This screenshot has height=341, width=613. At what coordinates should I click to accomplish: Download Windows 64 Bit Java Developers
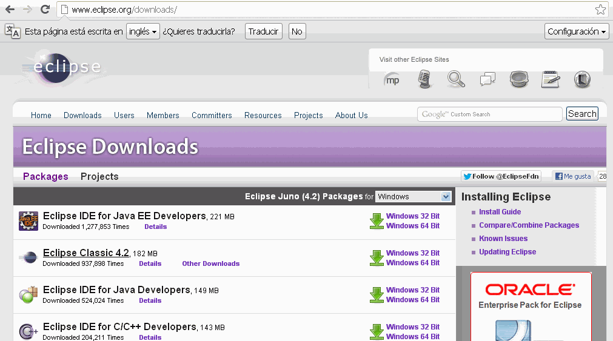[x=413, y=300]
